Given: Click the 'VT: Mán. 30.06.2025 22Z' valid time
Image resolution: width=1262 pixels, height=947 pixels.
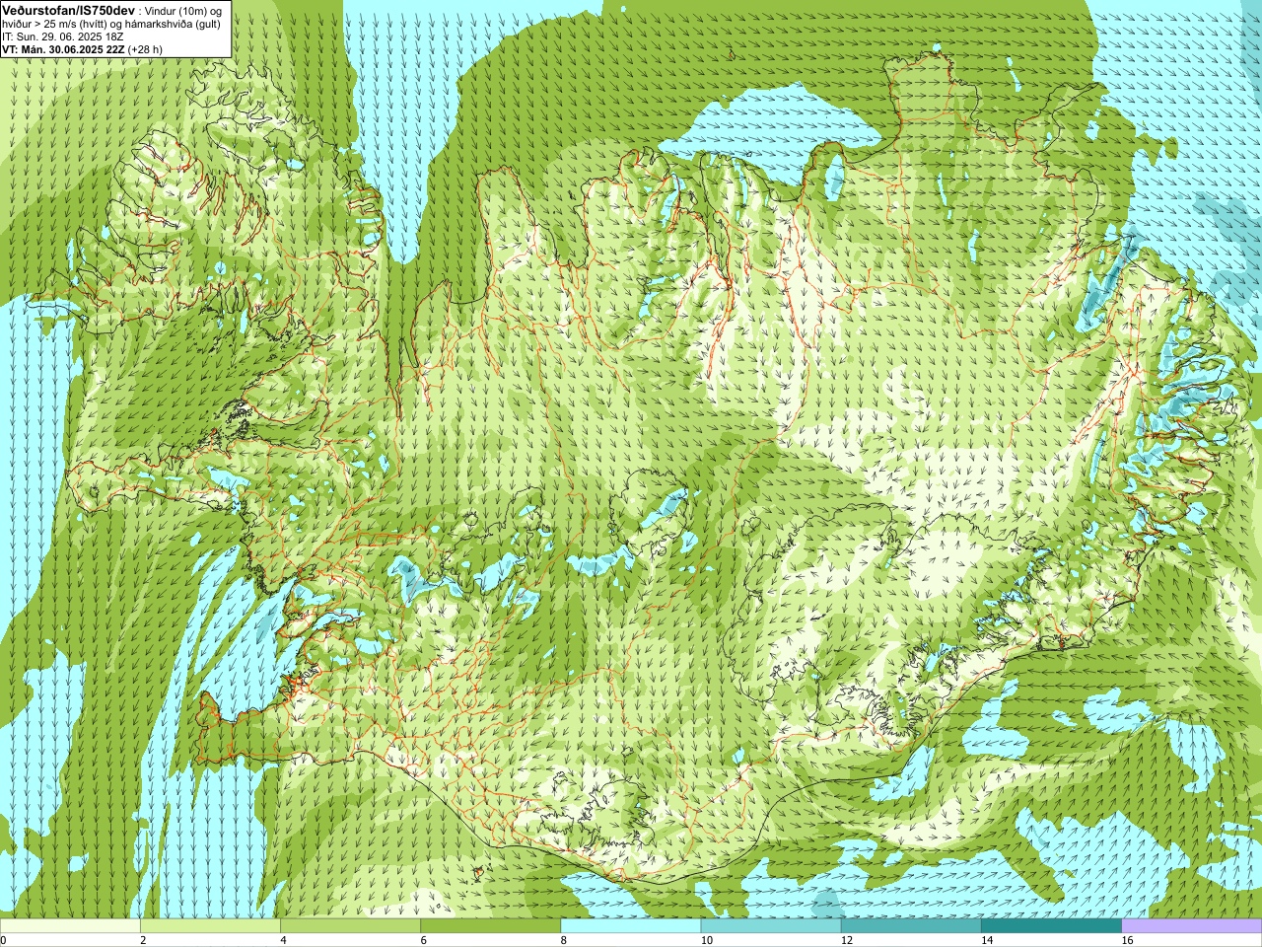Looking at the screenshot, I should (x=62, y=48).
